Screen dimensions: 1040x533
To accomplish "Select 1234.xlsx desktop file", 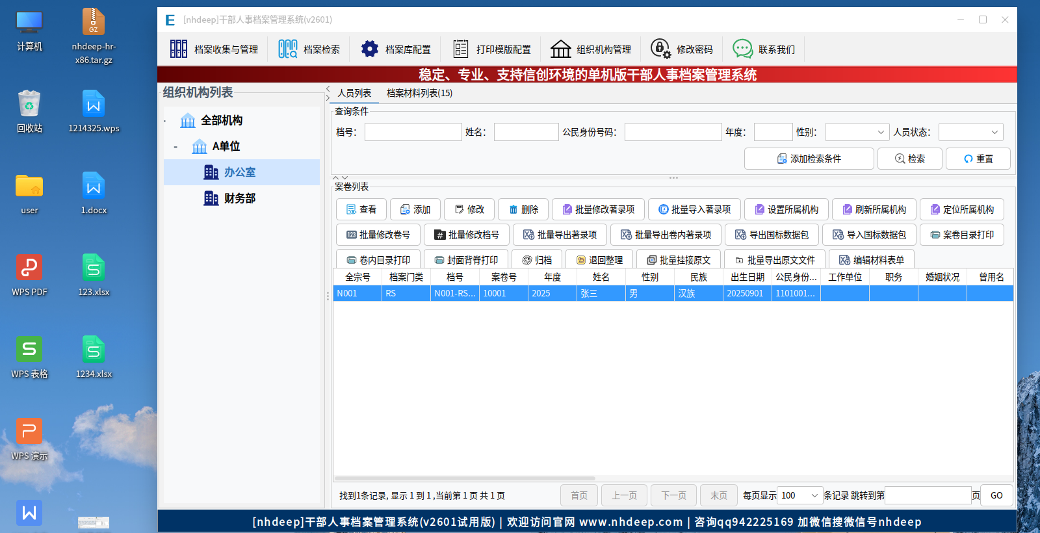I will coord(94,357).
